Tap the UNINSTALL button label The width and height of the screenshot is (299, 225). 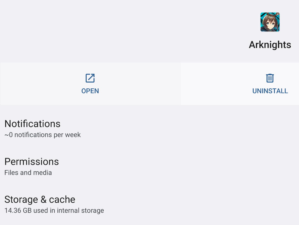(x=270, y=91)
